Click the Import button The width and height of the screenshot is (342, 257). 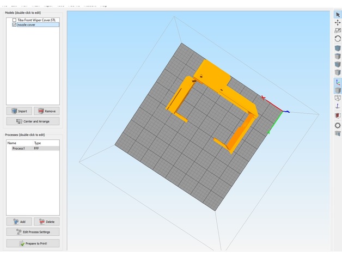pos(19,111)
